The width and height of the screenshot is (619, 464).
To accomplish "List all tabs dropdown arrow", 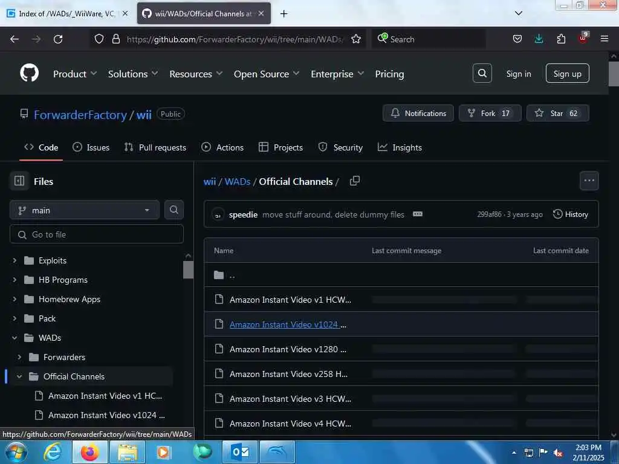I will point(518,13).
